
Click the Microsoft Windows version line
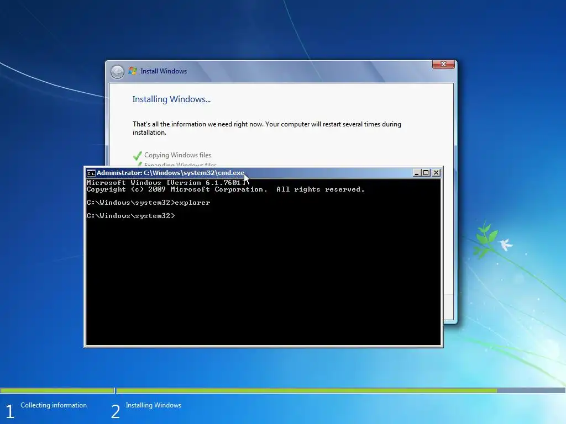click(x=167, y=183)
